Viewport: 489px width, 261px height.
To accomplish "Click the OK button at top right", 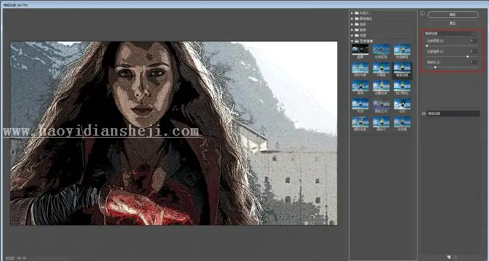I will 453,15.
